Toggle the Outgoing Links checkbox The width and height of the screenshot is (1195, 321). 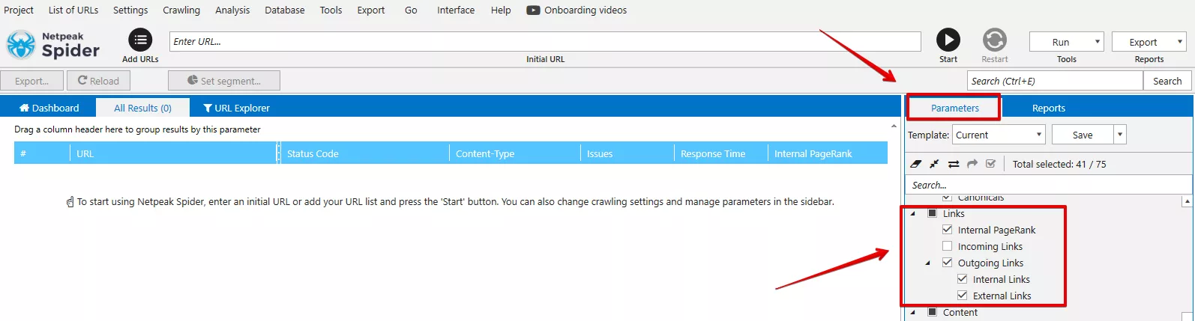(x=947, y=263)
